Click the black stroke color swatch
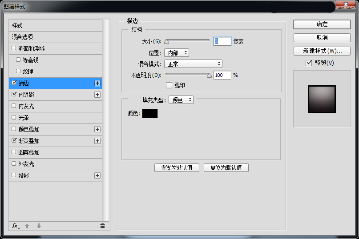359x239 pixels. [x=150, y=114]
